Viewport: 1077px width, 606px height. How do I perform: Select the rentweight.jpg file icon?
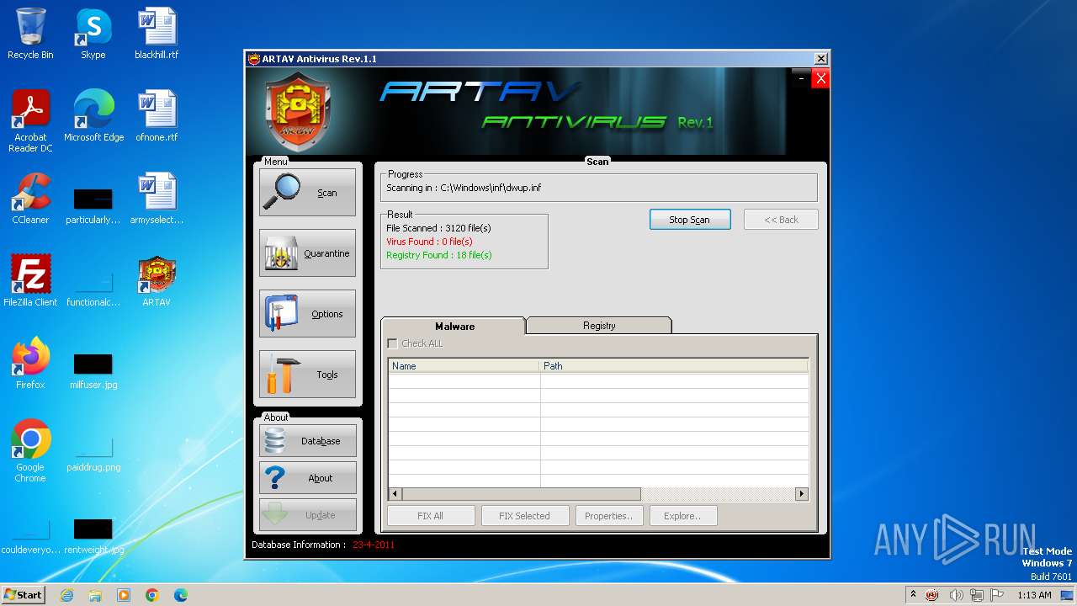(x=93, y=536)
